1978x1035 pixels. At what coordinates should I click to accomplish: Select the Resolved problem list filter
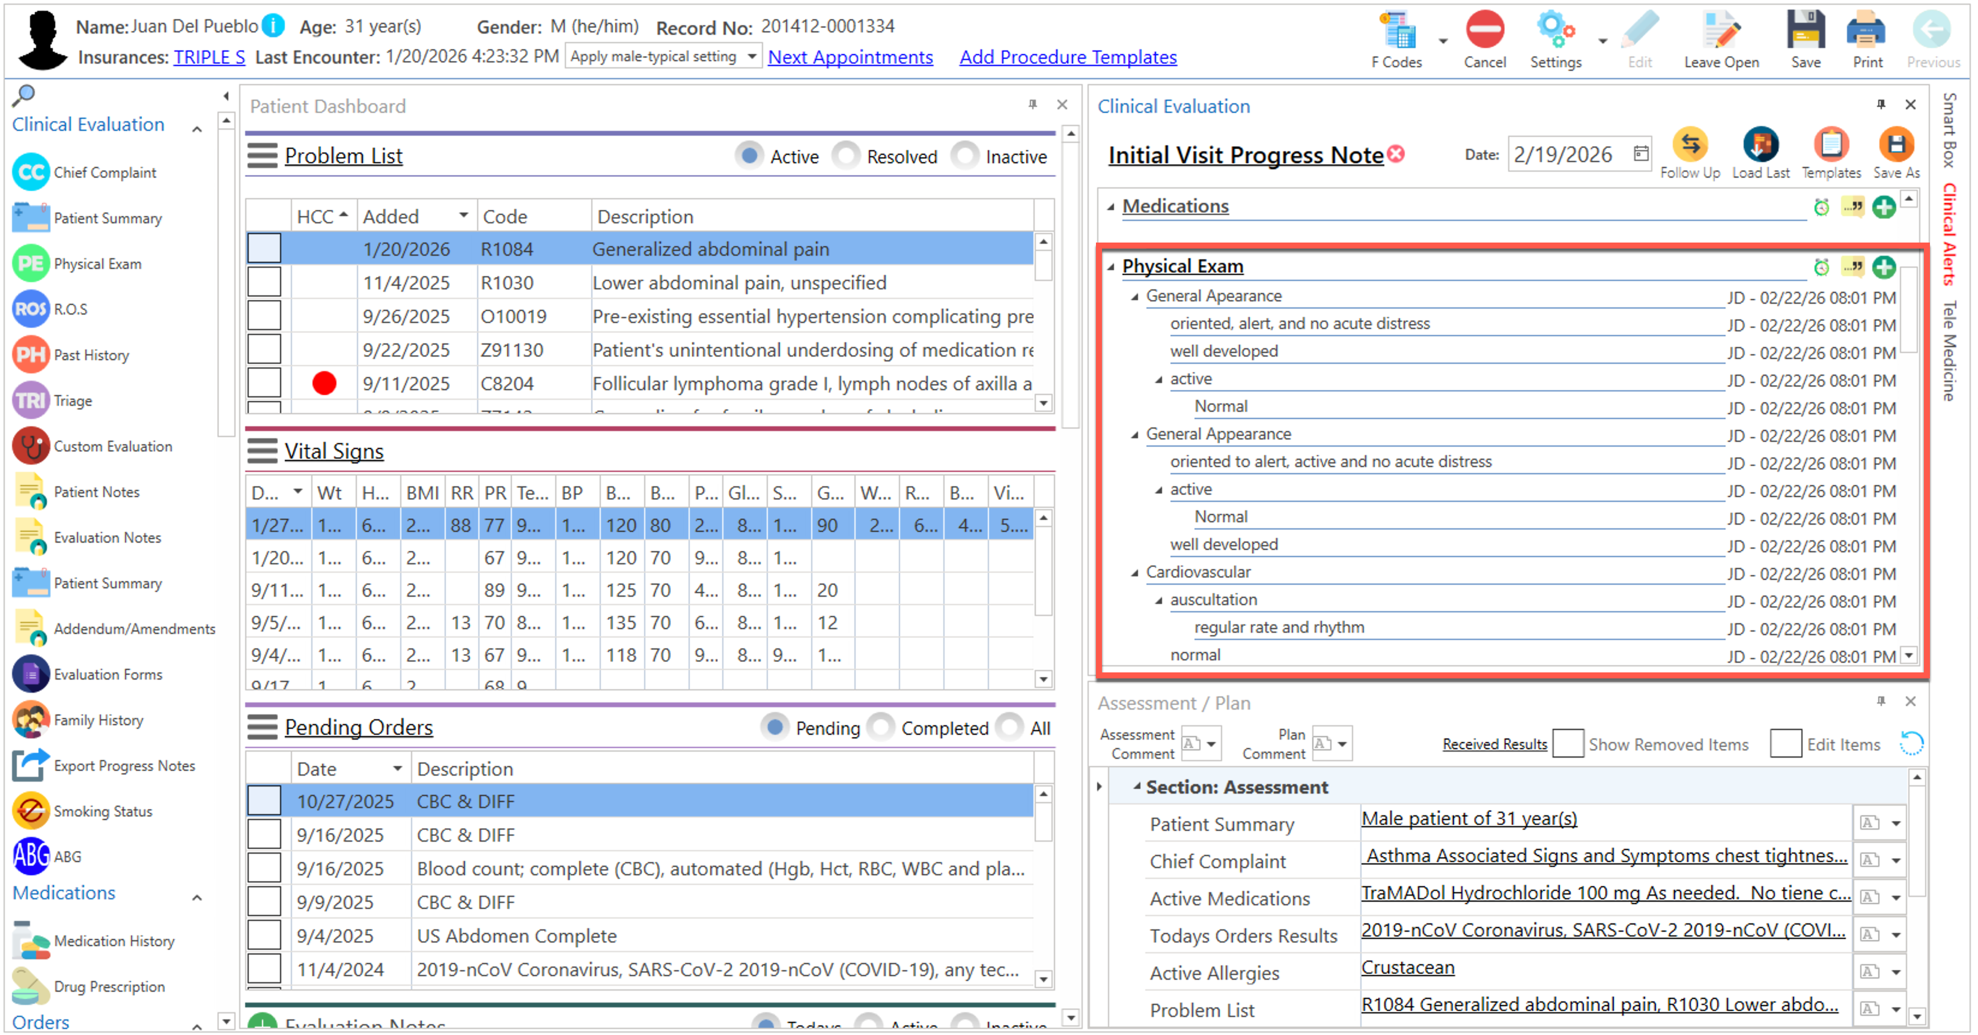846,157
